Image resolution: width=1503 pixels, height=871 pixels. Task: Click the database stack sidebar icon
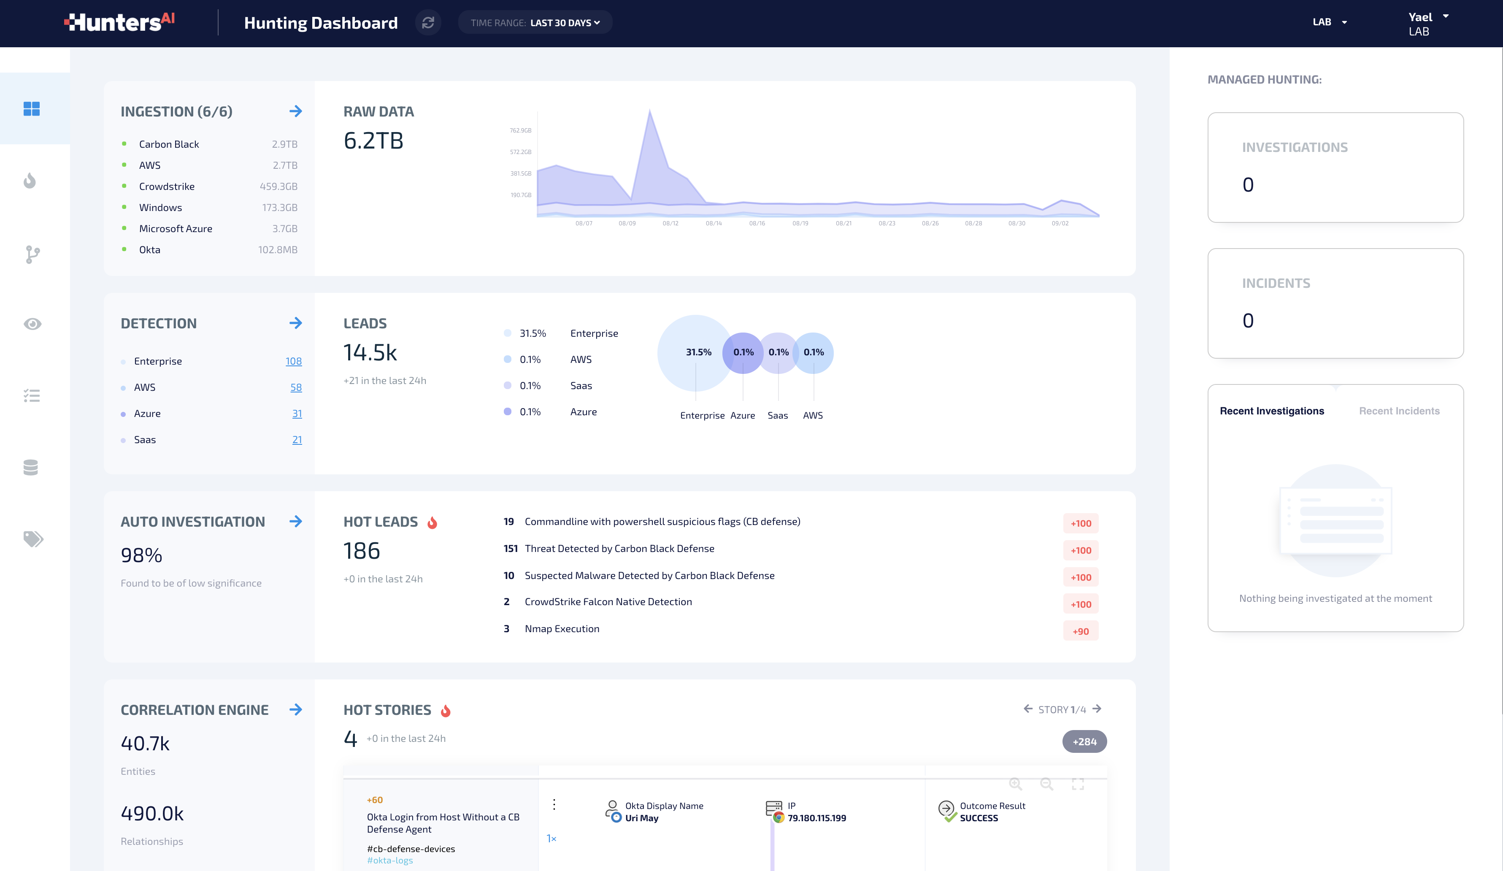click(30, 467)
